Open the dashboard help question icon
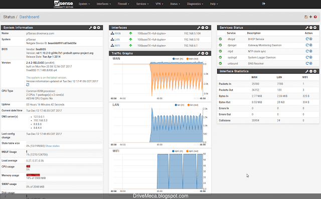This screenshot has width=321, height=199. click(x=315, y=17)
